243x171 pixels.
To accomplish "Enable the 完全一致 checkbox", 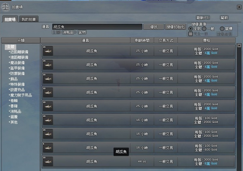I will 190,34.
